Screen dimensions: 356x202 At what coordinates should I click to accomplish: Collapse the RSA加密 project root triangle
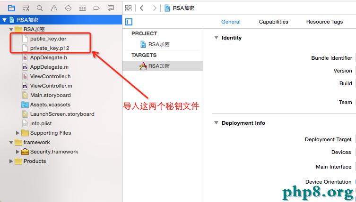pos(4,20)
